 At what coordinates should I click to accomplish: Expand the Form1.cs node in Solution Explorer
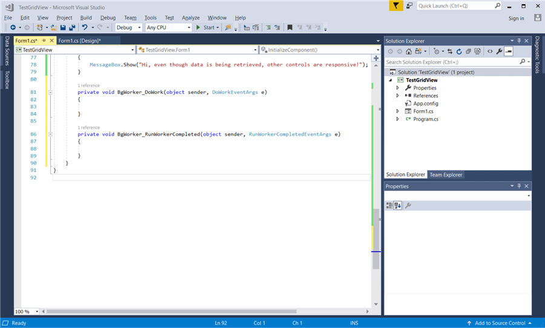pos(398,111)
